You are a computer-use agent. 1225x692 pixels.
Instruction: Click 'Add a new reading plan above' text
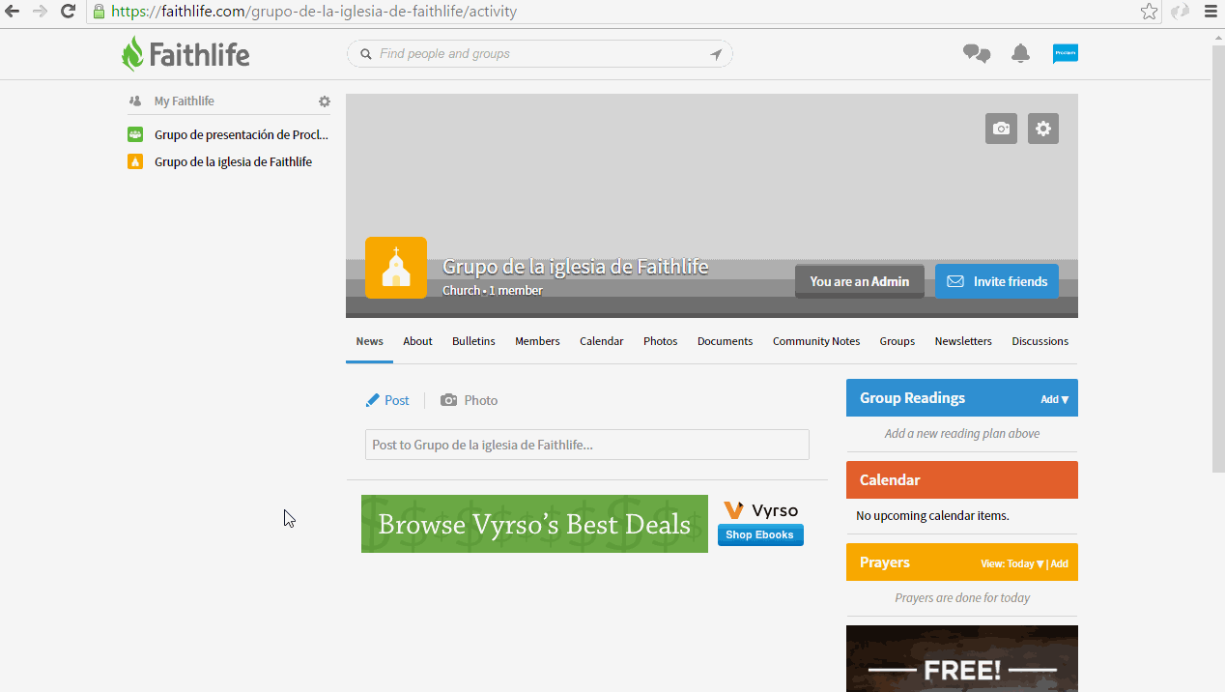962,433
